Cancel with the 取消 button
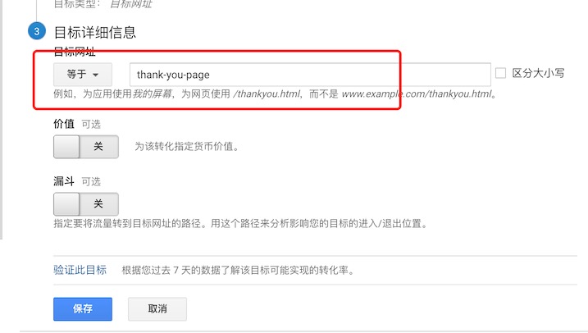 [x=157, y=309]
